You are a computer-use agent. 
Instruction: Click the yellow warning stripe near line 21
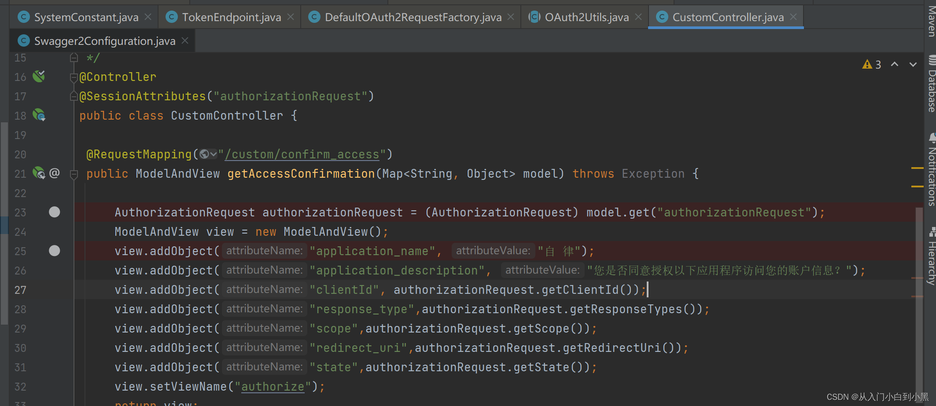pos(917,168)
